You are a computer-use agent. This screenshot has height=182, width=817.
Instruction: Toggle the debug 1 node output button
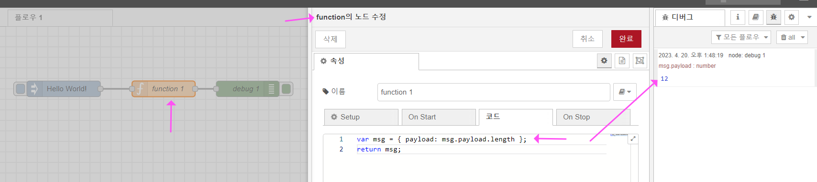tap(286, 89)
